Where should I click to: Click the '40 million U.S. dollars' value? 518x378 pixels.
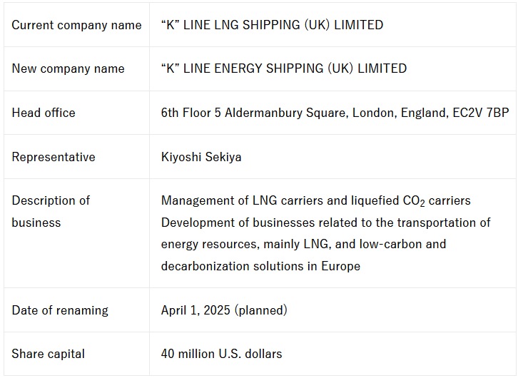click(221, 354)
